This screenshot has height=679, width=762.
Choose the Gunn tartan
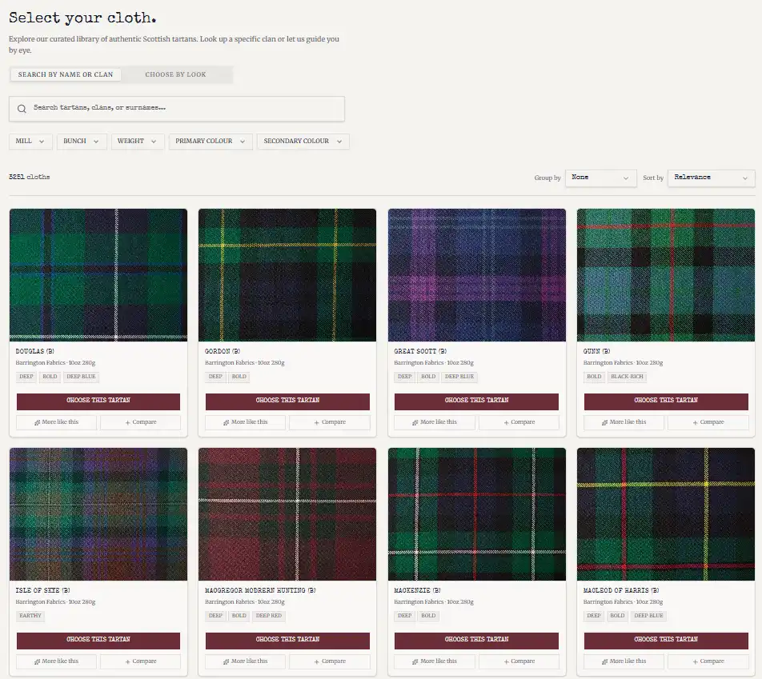(x=666, y=401)
